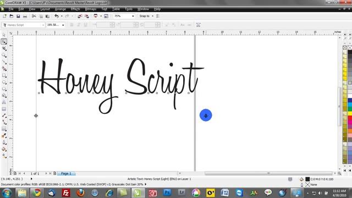Select the Pick tool
This screenshot has width=352, height=198.
[4, 35]
